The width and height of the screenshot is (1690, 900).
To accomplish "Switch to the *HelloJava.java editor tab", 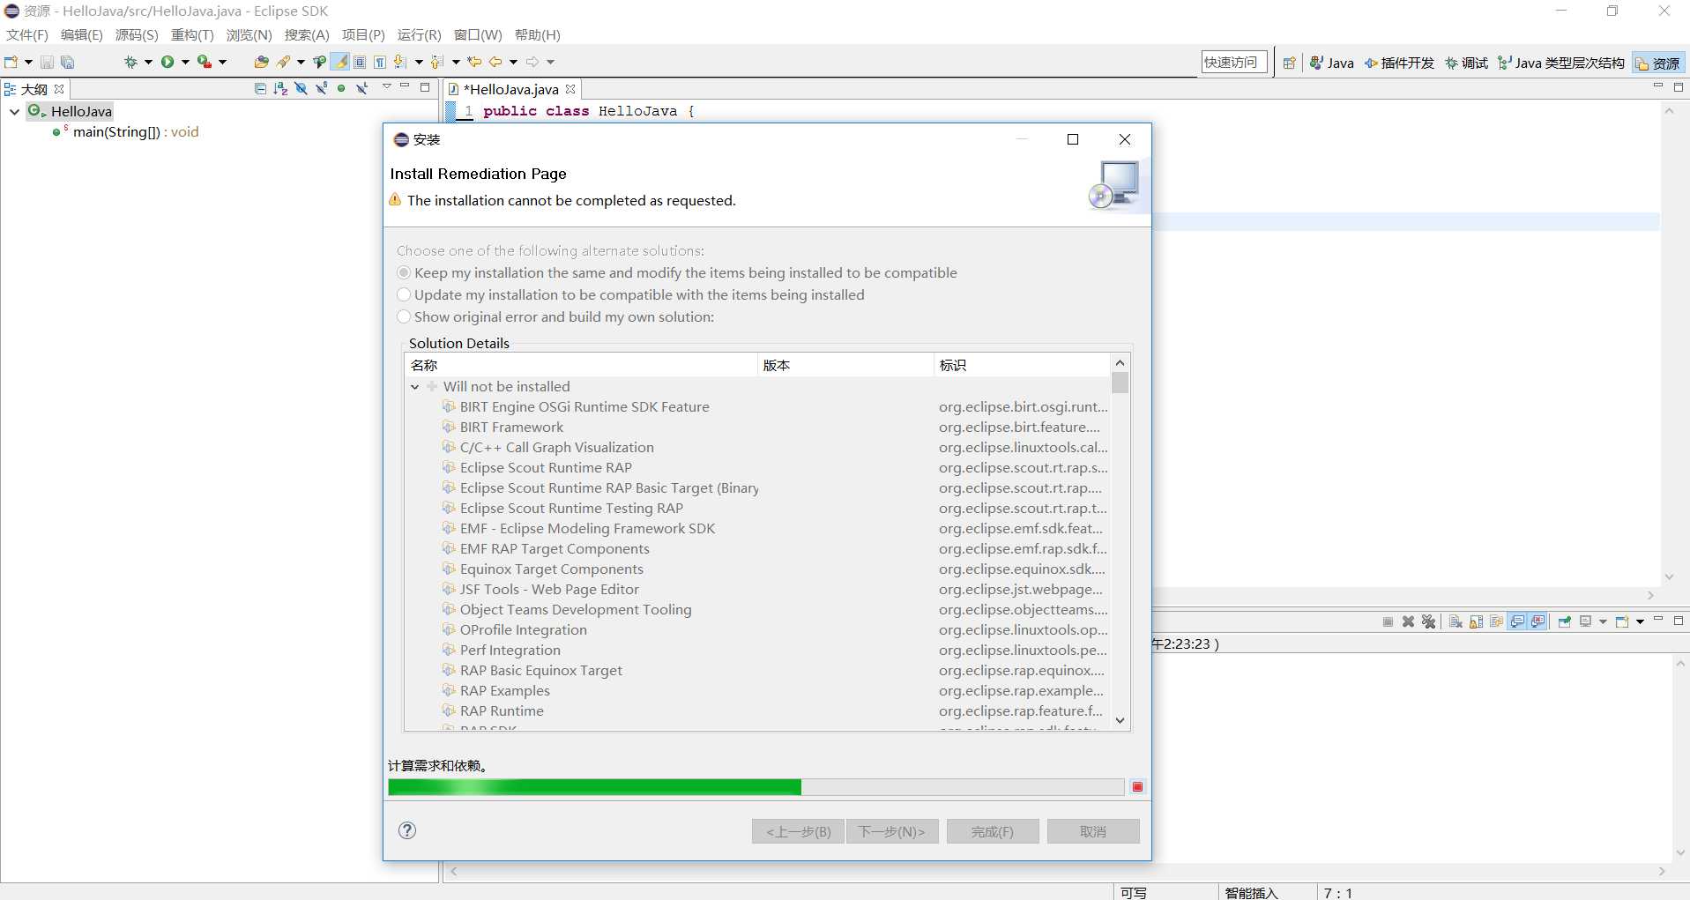I will 510,89.
